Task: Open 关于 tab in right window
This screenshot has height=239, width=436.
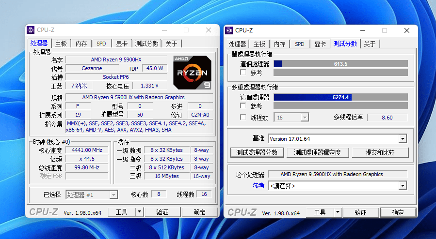Action: tap(370, 44)
